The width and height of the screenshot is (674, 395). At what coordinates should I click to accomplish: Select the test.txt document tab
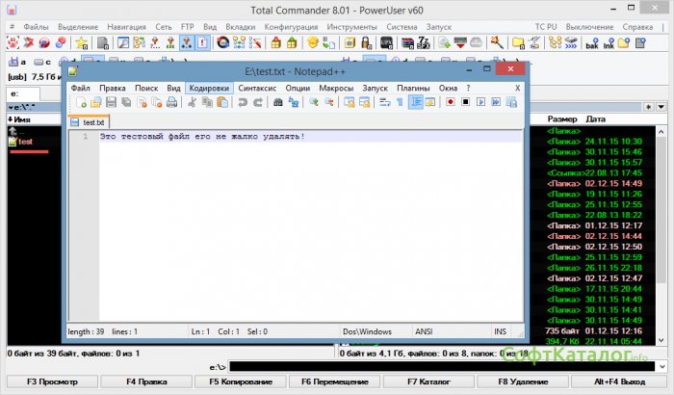[92, 122]
